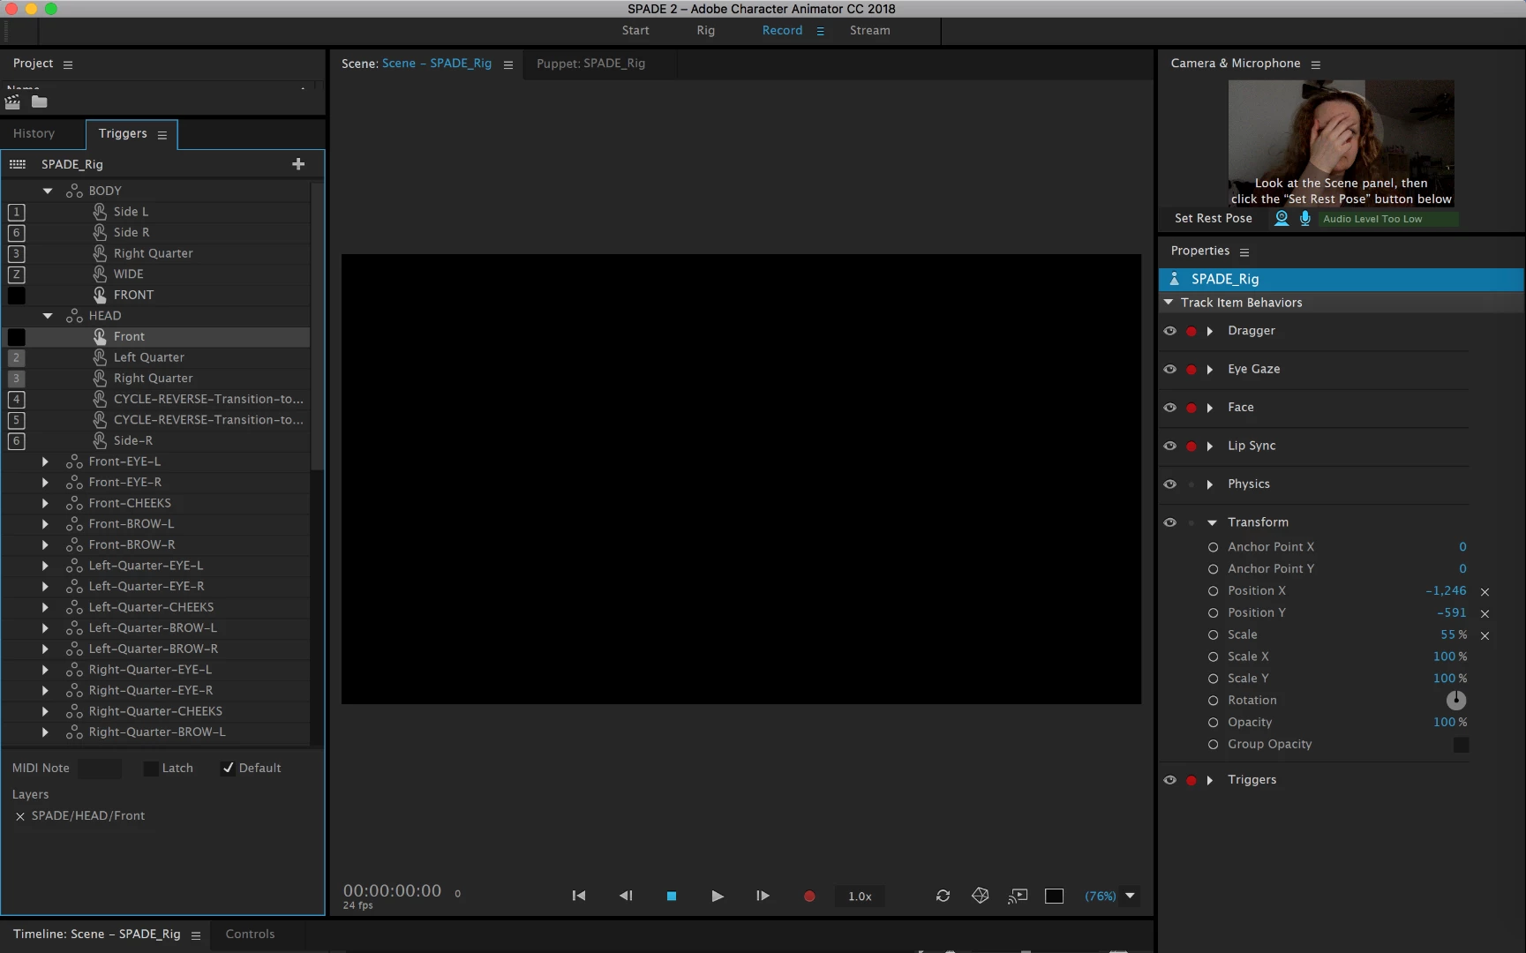Hide the Physics behavior eye toggle
The image size is (1526, 953).
click(x=1169, y=484)
